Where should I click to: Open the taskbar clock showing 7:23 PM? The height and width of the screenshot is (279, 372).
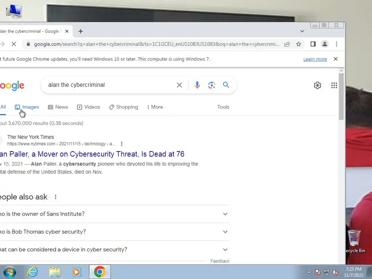coord(353,272)
